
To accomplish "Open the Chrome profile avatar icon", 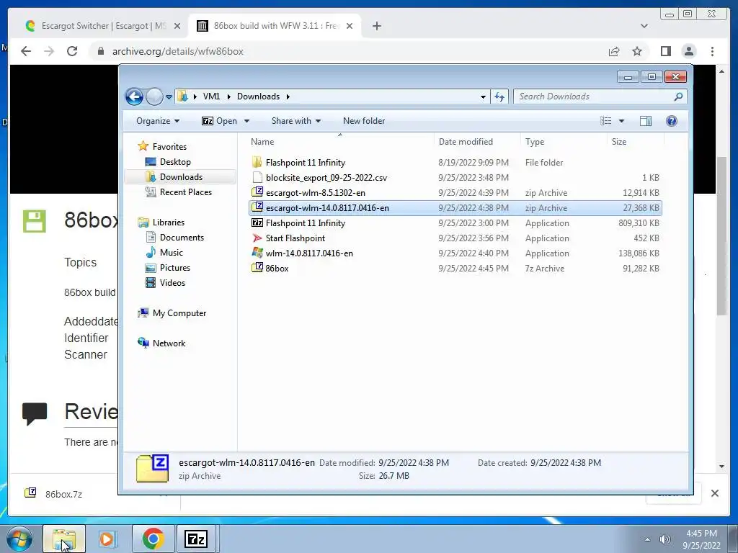I will point(688,51).
